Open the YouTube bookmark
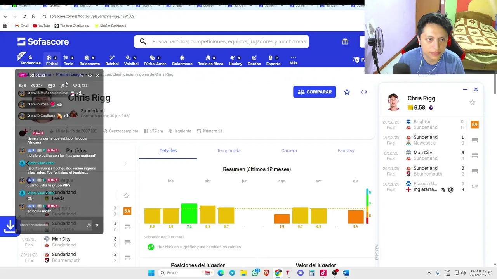This screenshot has width=497, height=279. [x=42, y=26]
